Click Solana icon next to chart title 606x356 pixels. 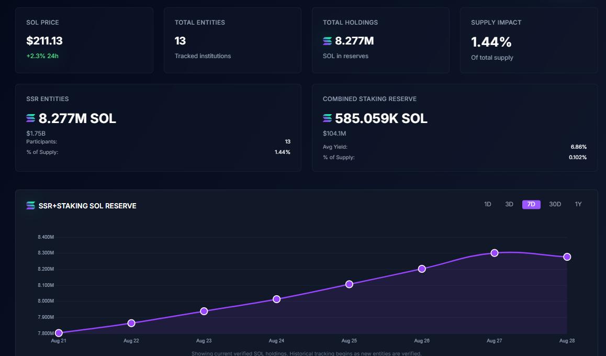coord(31,206)
